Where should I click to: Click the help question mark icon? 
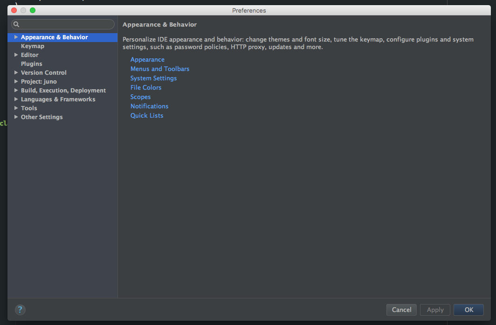20,310
